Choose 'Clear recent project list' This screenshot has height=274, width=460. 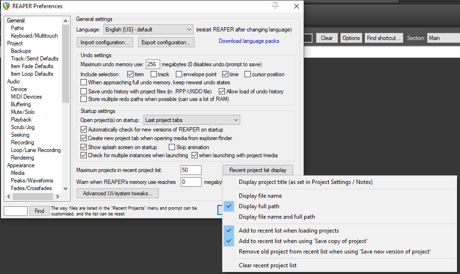pos(339,265)
